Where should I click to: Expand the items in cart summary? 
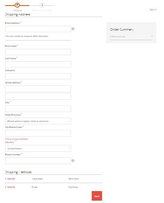131,37
